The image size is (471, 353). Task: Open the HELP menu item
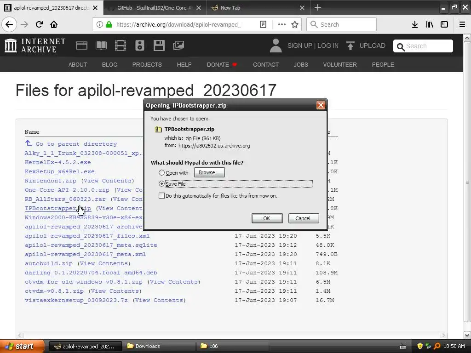click(x=184, y=64)
